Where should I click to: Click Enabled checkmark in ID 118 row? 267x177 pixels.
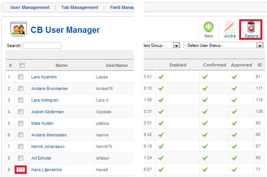coord(161,100)
